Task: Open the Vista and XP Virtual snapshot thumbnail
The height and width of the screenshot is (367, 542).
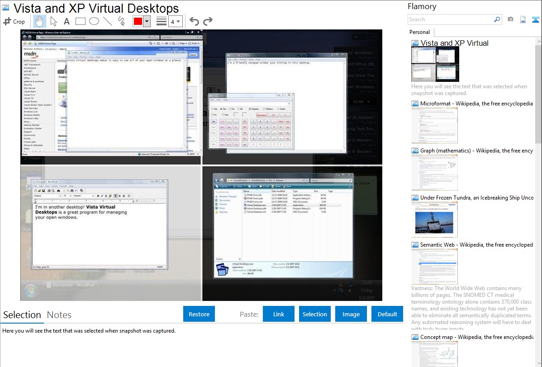Action: pos(435,64)
